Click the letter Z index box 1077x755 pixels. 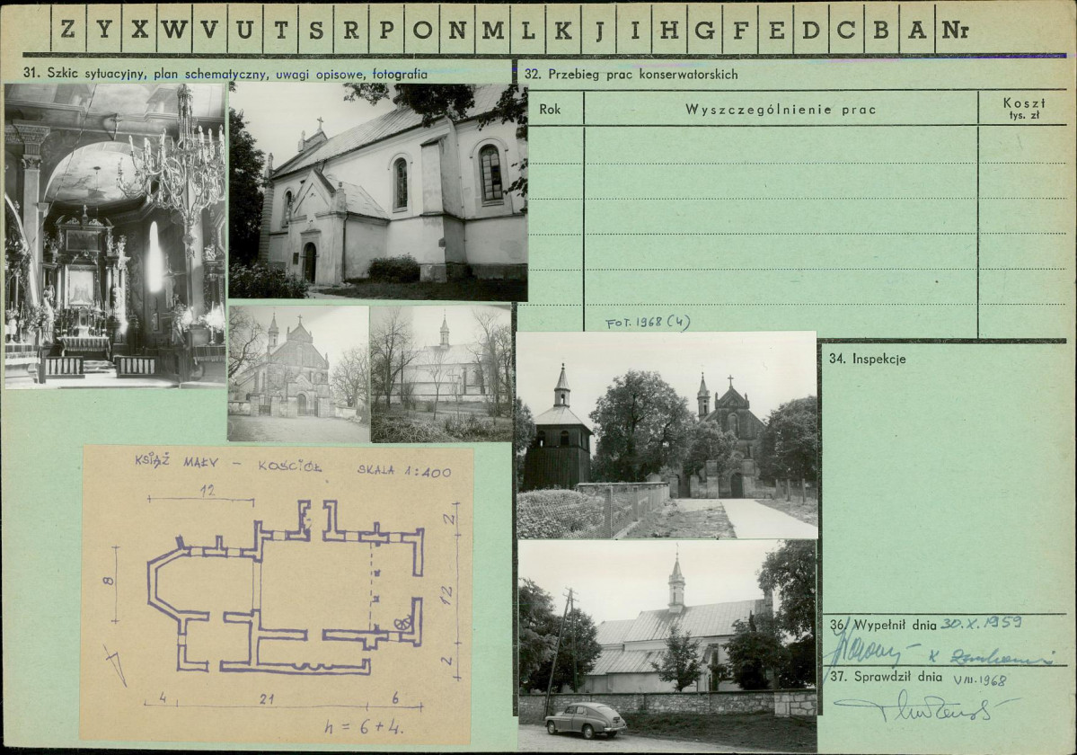pos(68,29)
